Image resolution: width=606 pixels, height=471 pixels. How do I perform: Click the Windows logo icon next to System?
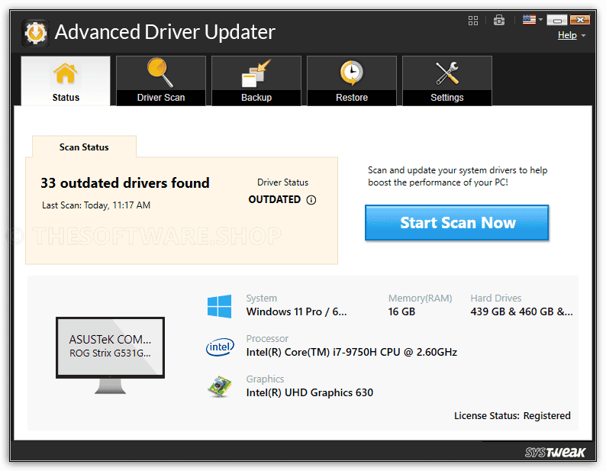(x=219, y=306)
